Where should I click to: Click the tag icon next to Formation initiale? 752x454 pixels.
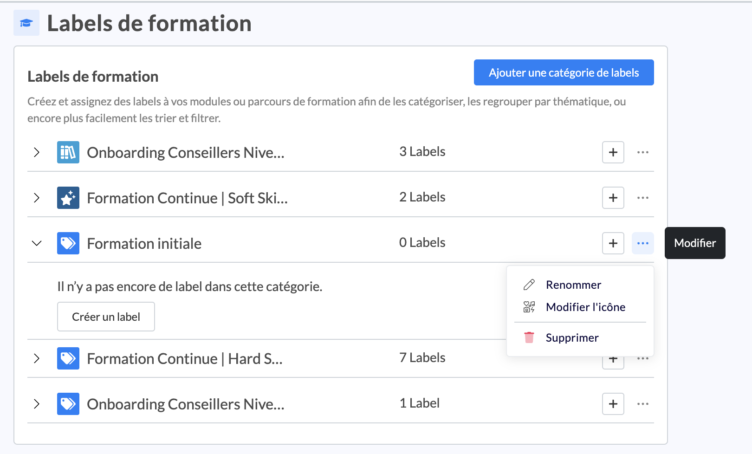(68, 243)
